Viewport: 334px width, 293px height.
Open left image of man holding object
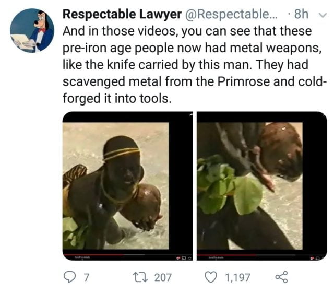(127, 185)
